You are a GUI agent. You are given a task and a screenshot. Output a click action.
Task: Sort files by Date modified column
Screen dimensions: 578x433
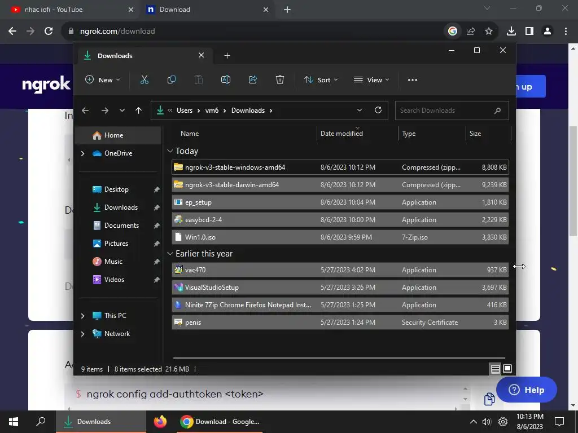point(341,134)
